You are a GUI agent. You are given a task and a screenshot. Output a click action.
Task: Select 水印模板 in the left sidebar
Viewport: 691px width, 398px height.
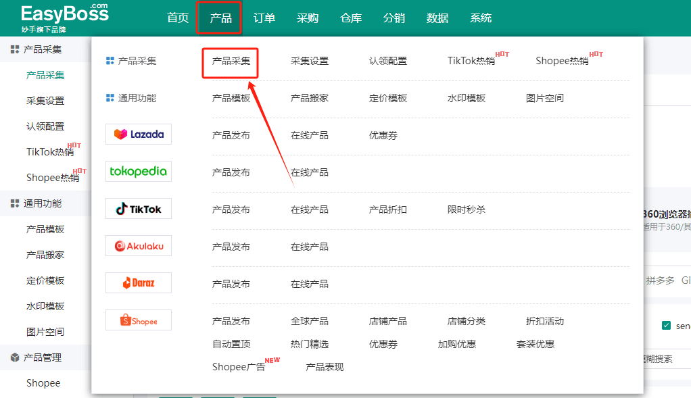pyautogui.click(x=45, y=306)
